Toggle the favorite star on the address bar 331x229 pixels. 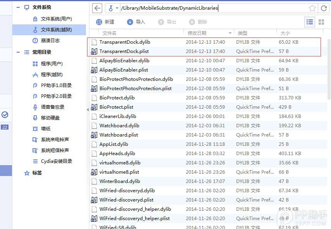pyautogui.click(x=313, y=8)
